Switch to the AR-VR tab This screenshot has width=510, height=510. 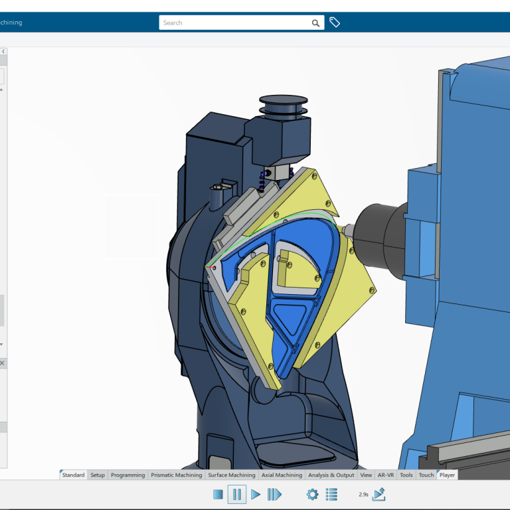coord(385,475)
